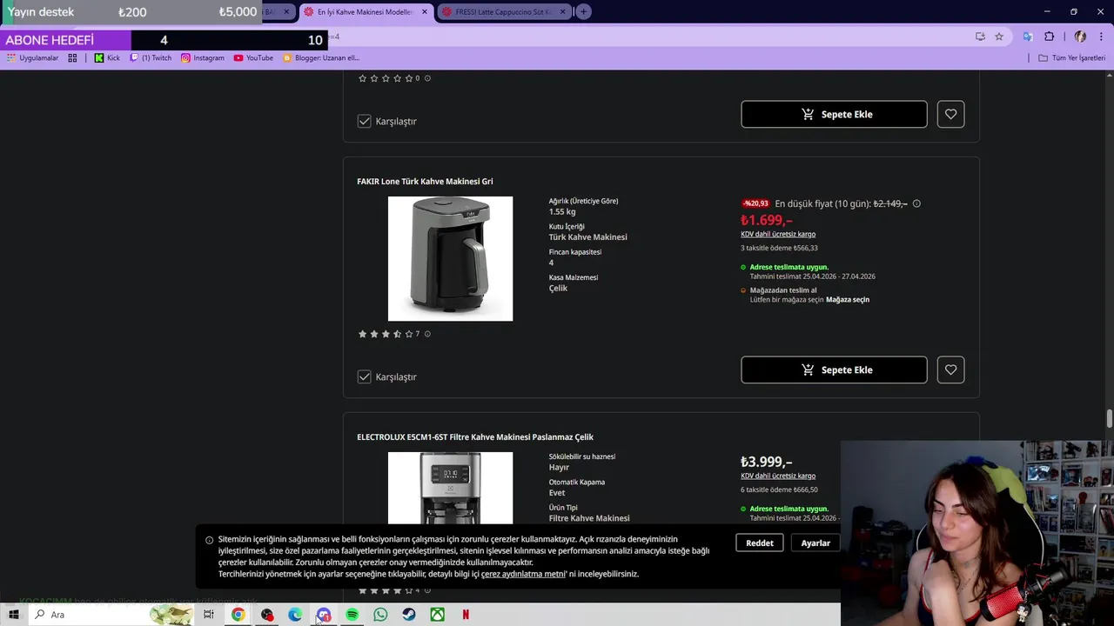The image size is (1114, 626).
Task: Open Tüm Yer İşaretleri folder
Action: 1071,58
